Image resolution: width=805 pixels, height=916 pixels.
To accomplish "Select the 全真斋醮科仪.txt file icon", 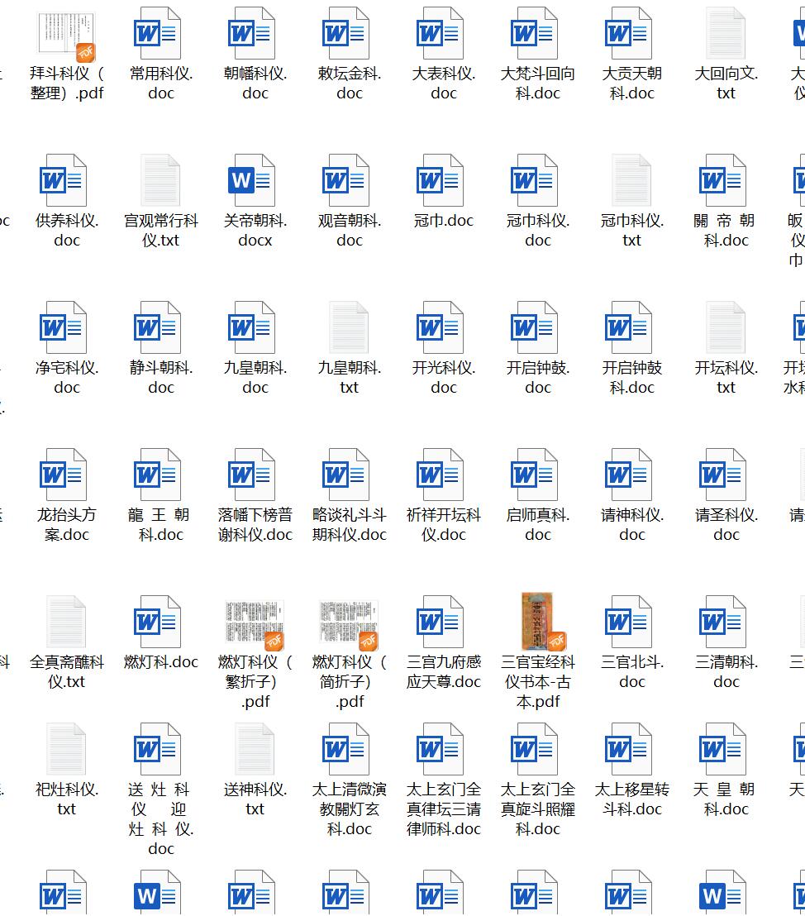I will (67, 623).
